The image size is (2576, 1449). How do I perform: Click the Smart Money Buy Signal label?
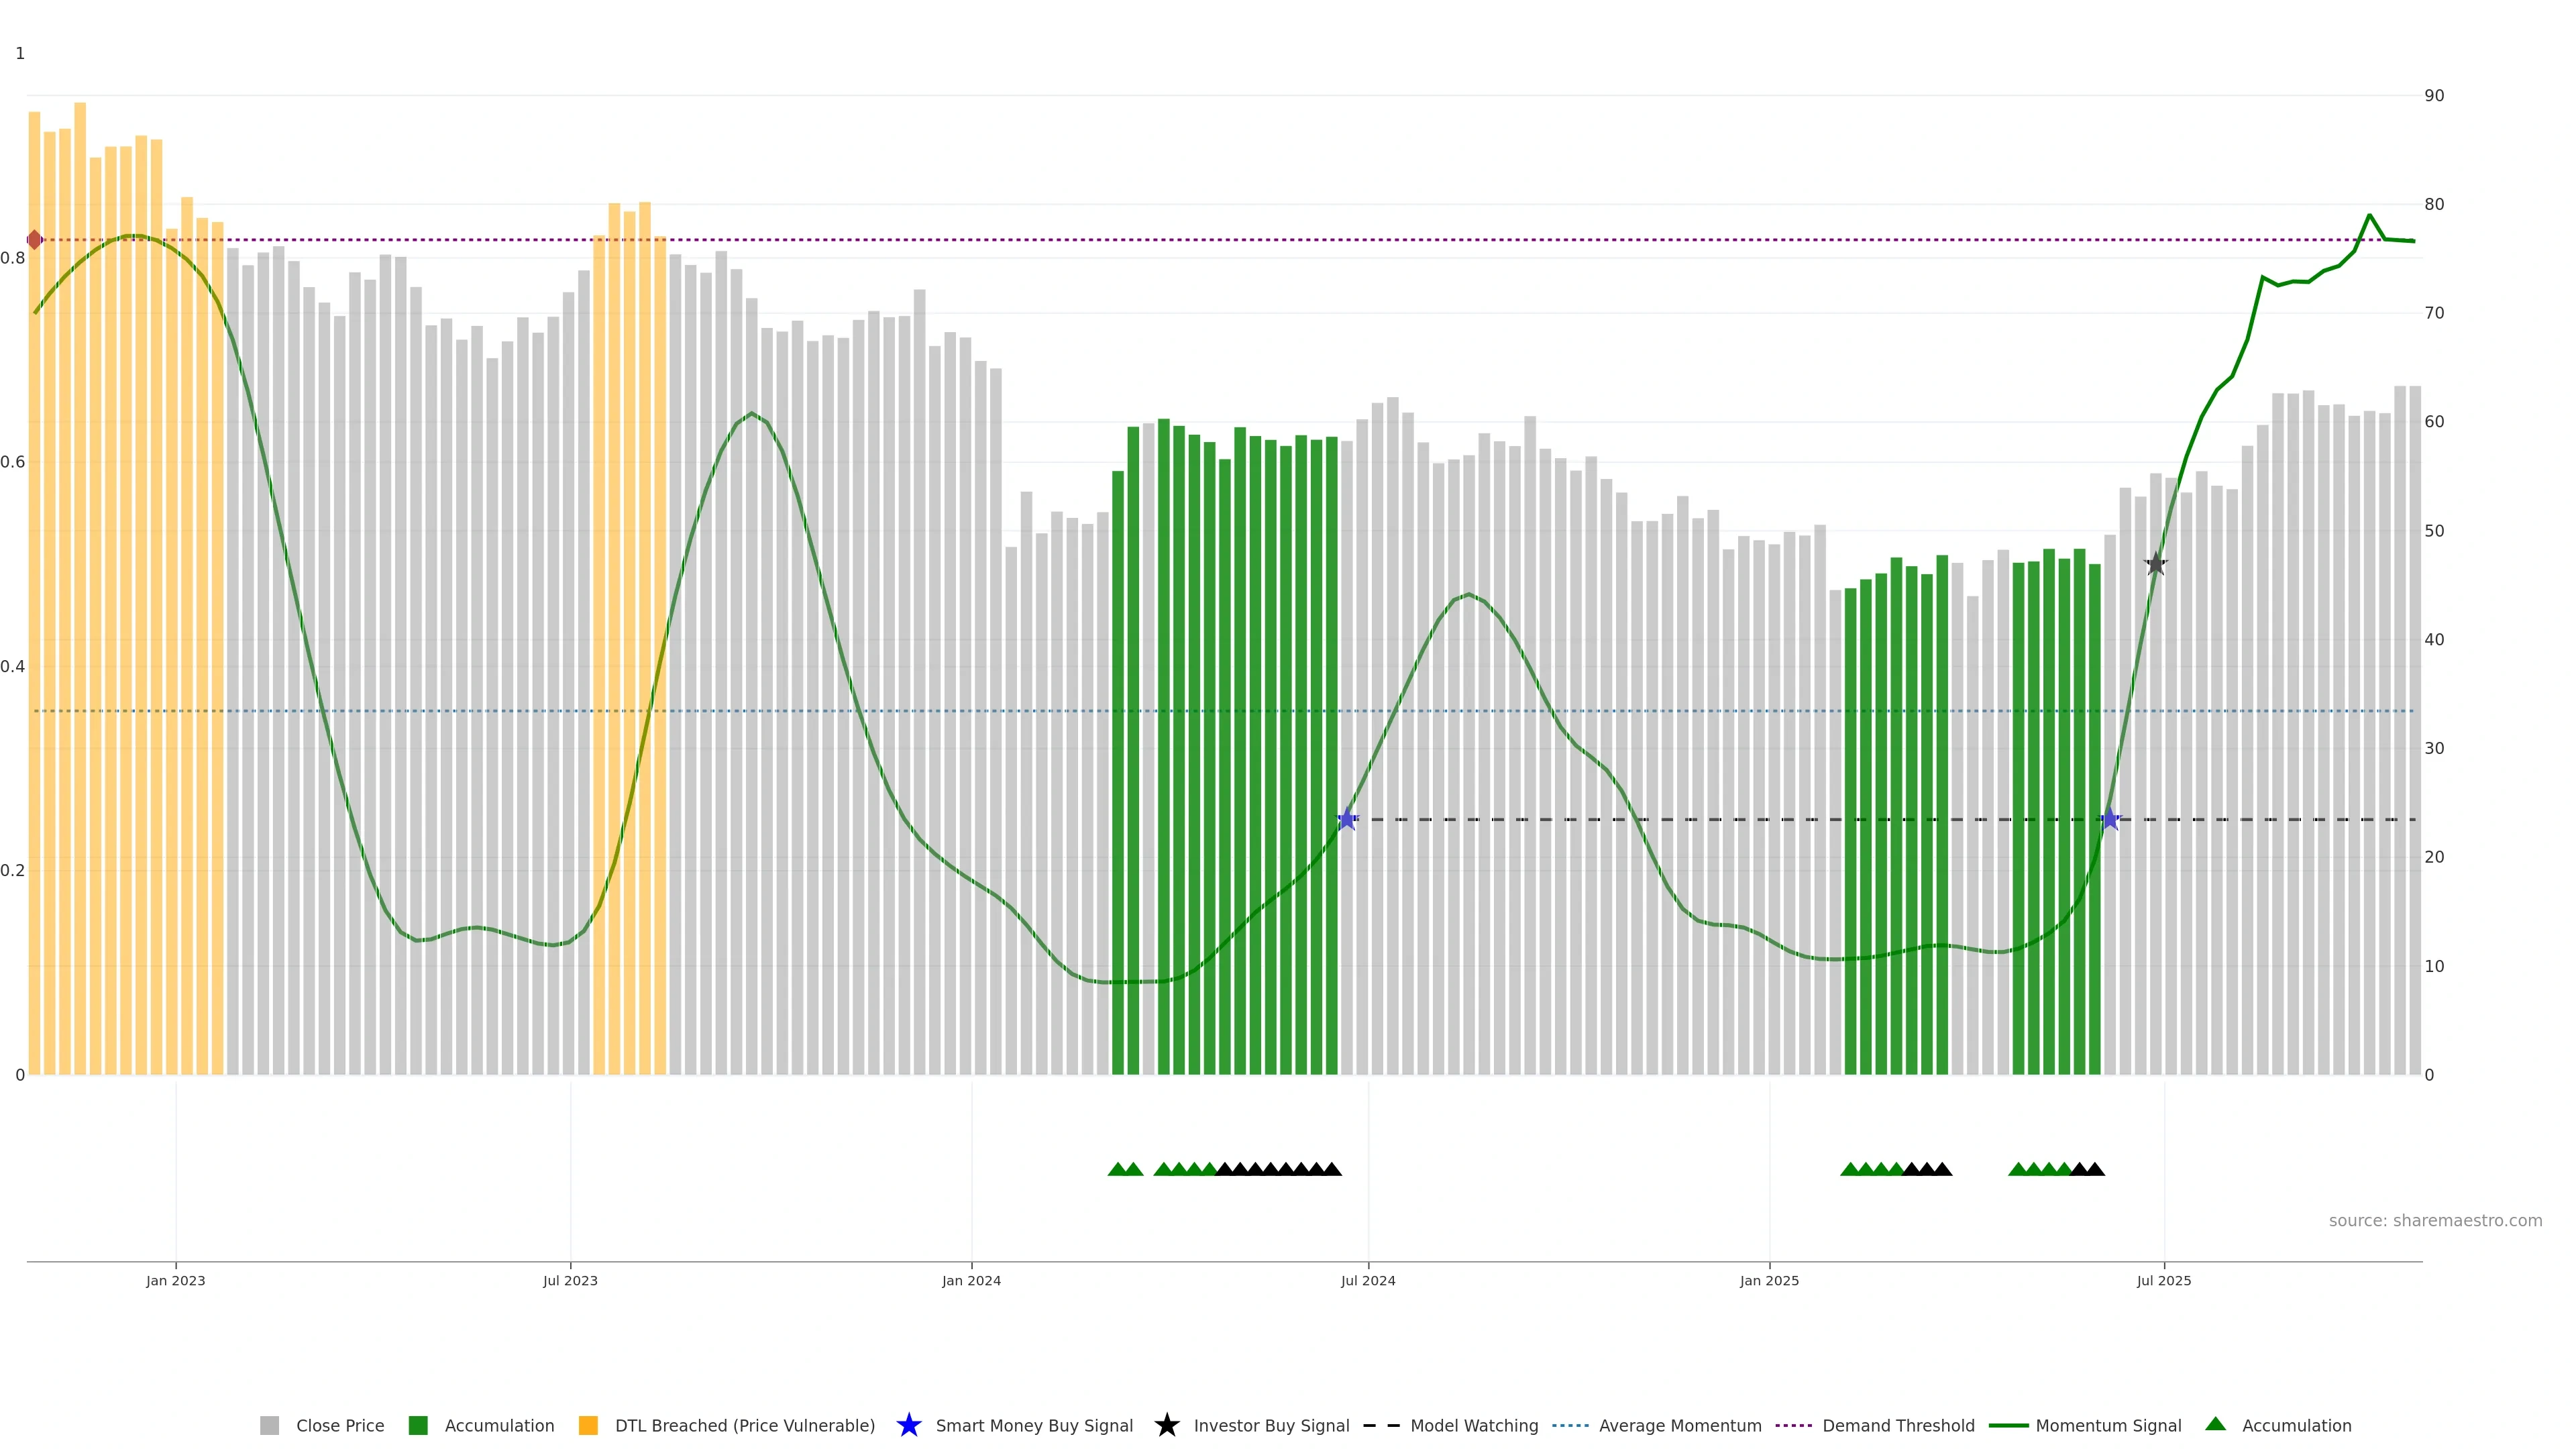(1033, 1426)
